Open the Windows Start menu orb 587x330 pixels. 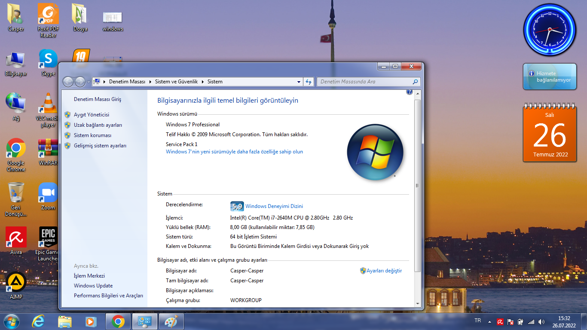[11, 321]
